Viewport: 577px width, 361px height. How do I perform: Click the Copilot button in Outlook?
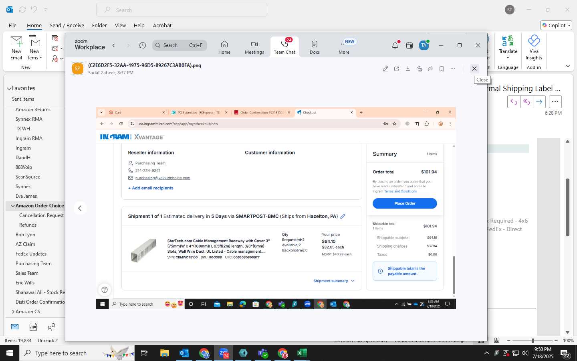point(556,25)
